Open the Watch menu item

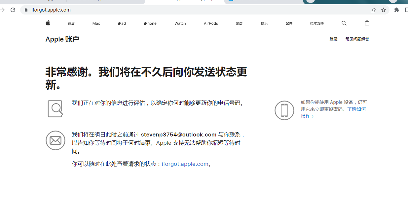[180, 23]
